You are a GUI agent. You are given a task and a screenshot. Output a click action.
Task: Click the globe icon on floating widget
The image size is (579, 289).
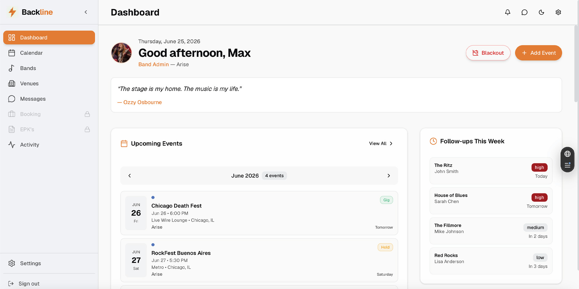tap(568, 154)
